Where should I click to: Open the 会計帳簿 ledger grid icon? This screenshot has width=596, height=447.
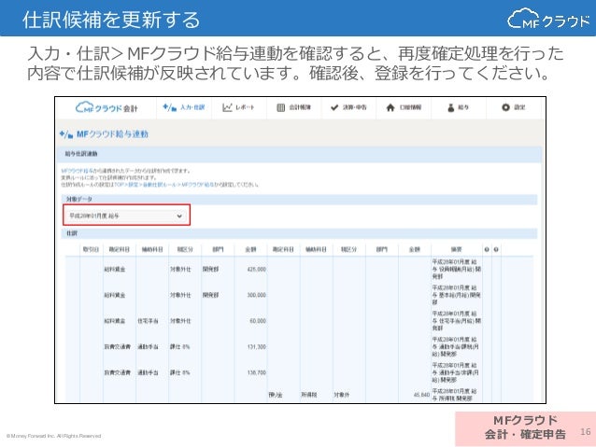280,107
